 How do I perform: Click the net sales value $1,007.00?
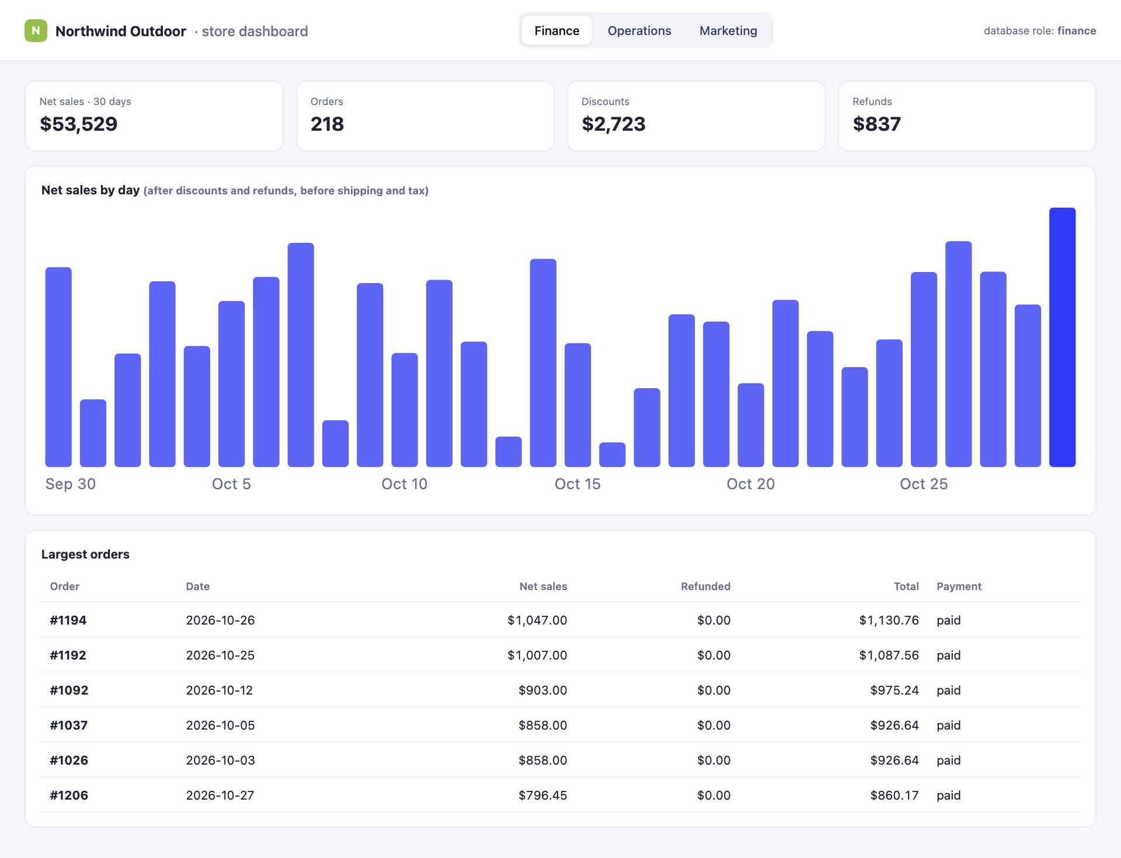pyautogui.click(x=537, y=655)
